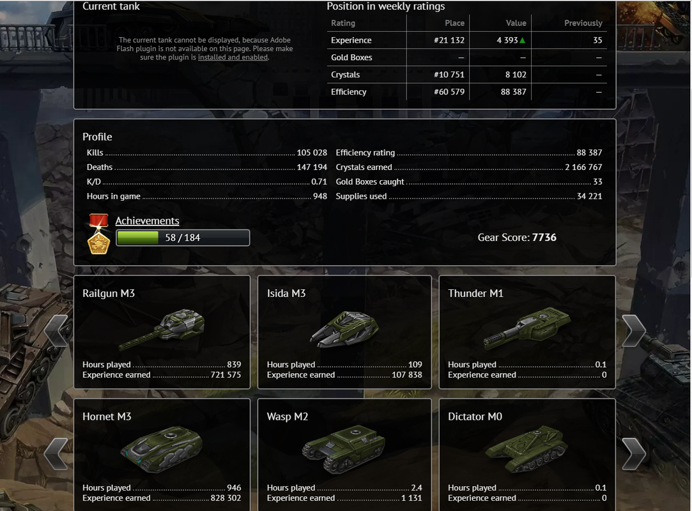This screenshot has width=692, height=511.
Task: Select the Hornet M3 hull image
Action: (162, 450)
